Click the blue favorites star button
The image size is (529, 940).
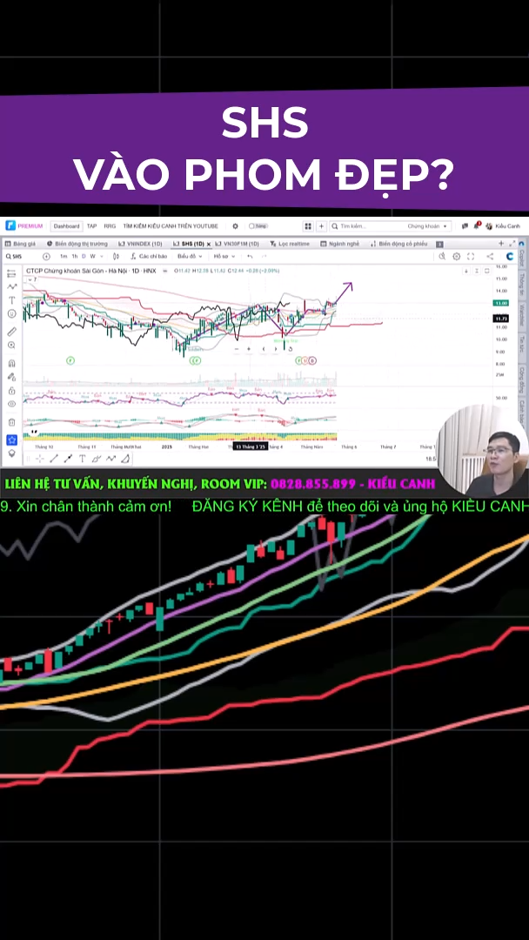pyautogui.click(x=11, y=440)
